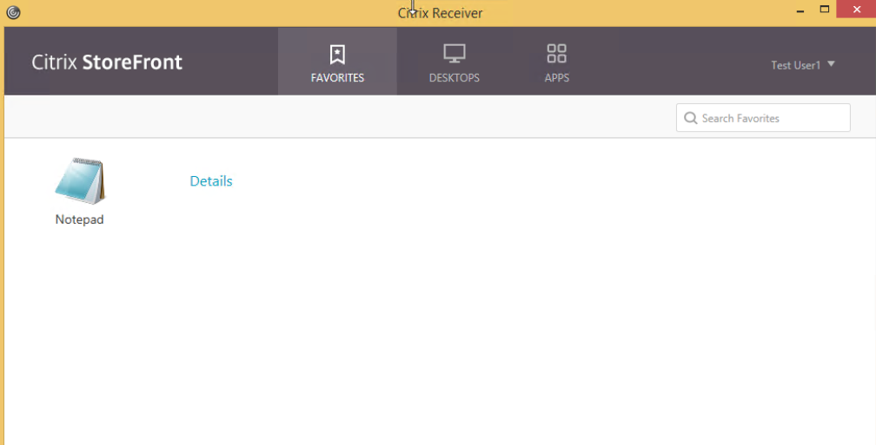Screen dimensions: 876x445
Task: Open the Favorites tab bookmark icon
Action: pyautogui.click(x=337, y=55)
